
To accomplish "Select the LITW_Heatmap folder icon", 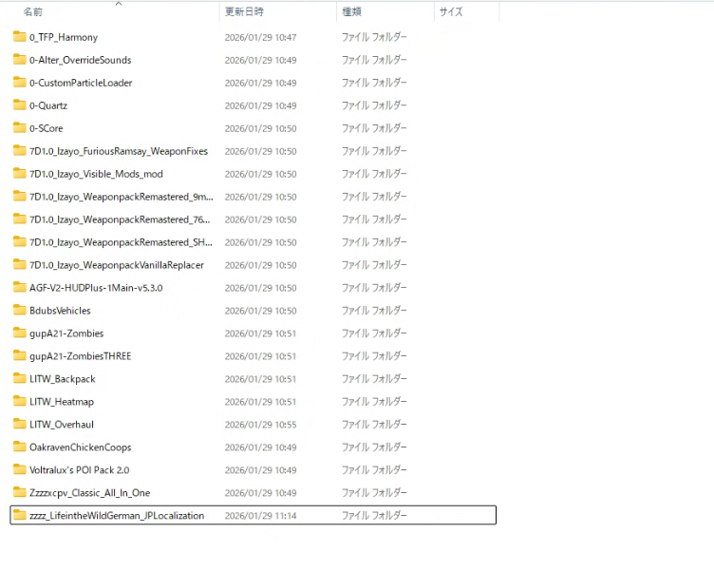I will pos(20,402).
